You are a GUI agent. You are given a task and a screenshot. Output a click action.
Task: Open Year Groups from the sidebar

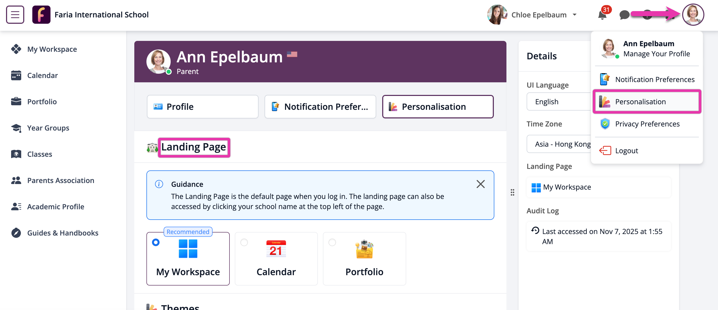click(48, 128)
